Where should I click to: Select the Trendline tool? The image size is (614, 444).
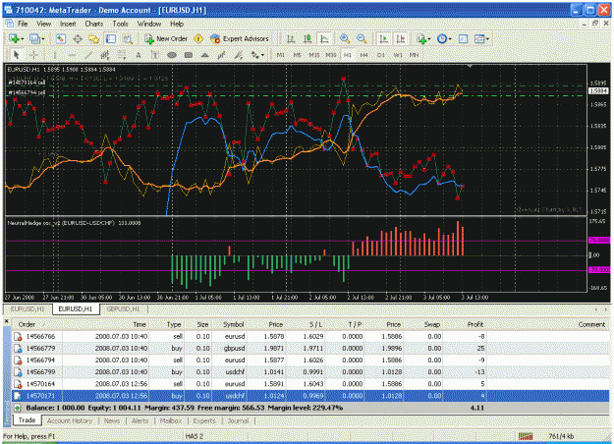coord(88,55)
